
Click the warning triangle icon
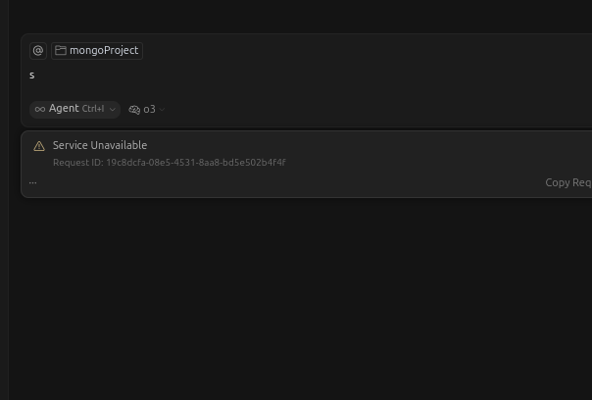[39, 146]
